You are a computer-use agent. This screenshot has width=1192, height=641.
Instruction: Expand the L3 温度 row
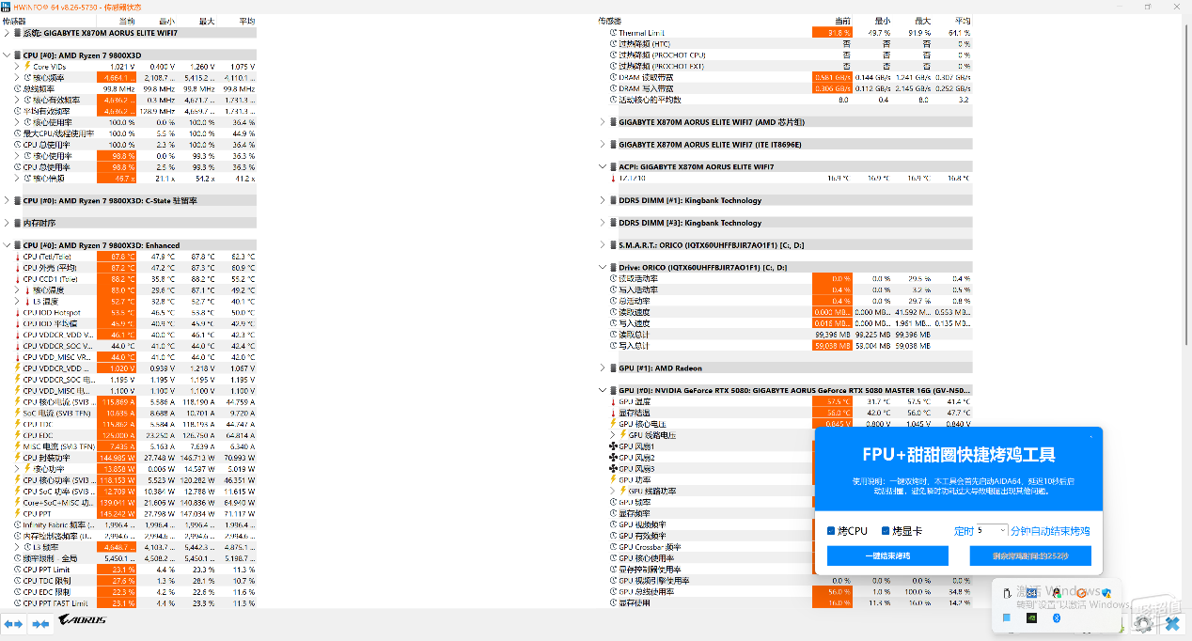point(17,302)
